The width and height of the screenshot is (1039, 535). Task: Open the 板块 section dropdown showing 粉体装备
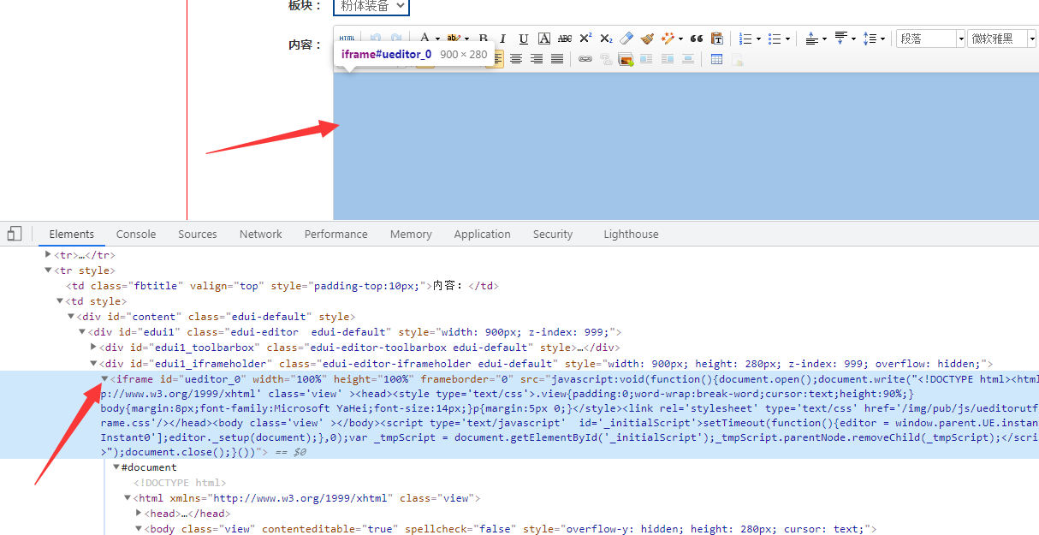[370, 6]
